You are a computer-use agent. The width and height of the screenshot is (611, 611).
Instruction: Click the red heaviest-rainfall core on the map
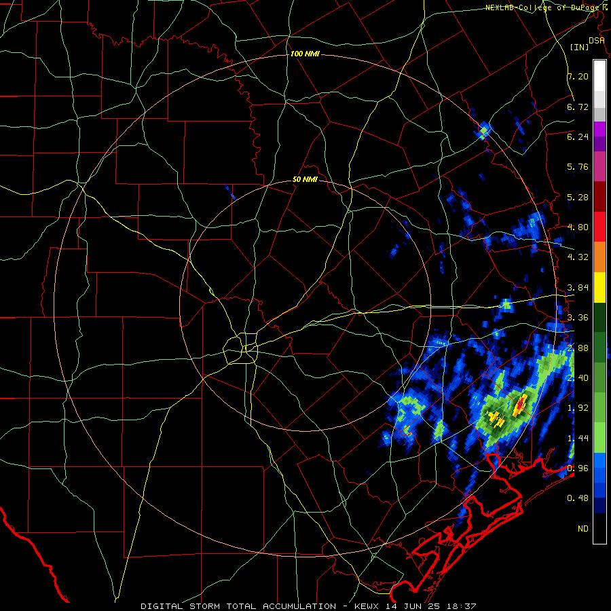point(520,405)
